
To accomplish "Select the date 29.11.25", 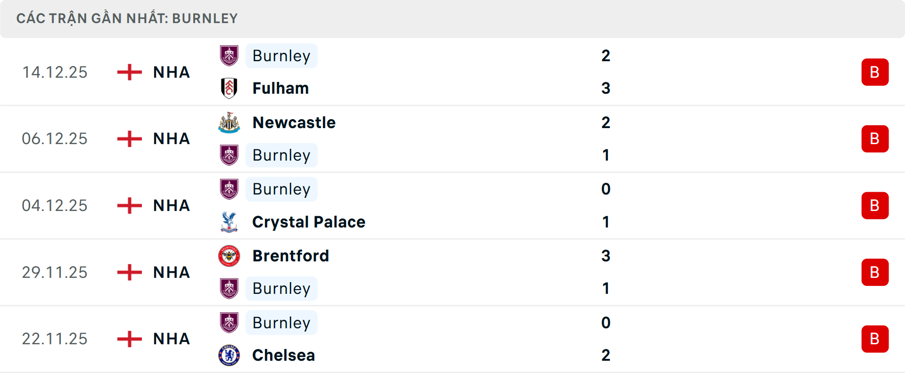I will [x=54, y=272].
